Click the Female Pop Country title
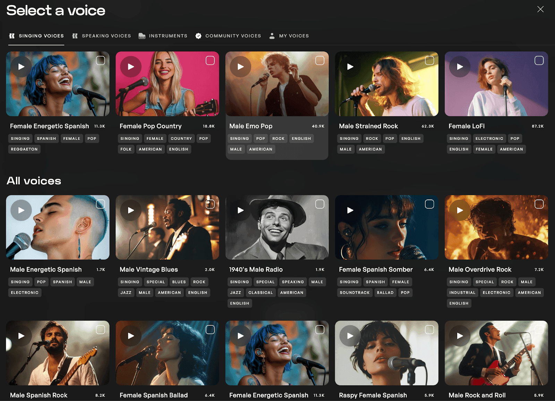 [x=151, y=126]
